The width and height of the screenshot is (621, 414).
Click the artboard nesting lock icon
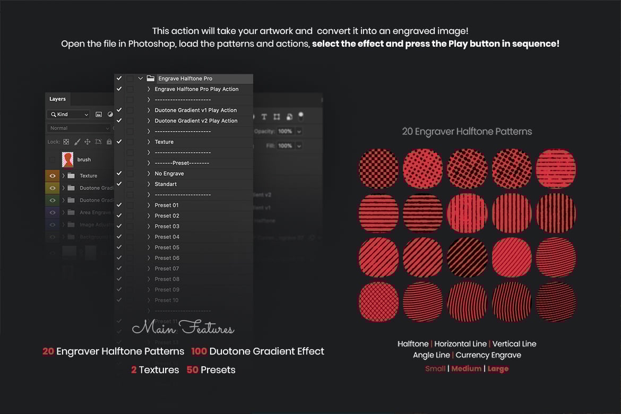click(x=98, y=142)
